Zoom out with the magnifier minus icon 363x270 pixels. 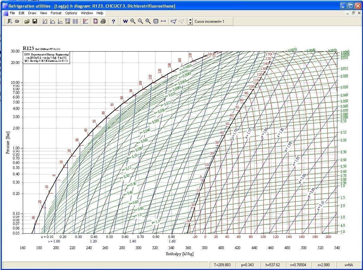point(140,21)
